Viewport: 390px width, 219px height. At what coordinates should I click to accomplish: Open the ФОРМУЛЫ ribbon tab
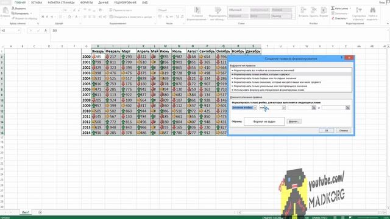click(x=87, y=2)
